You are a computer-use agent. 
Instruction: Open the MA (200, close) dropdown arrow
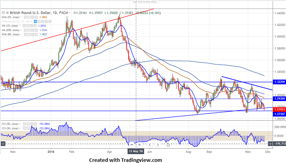point(21,30)
